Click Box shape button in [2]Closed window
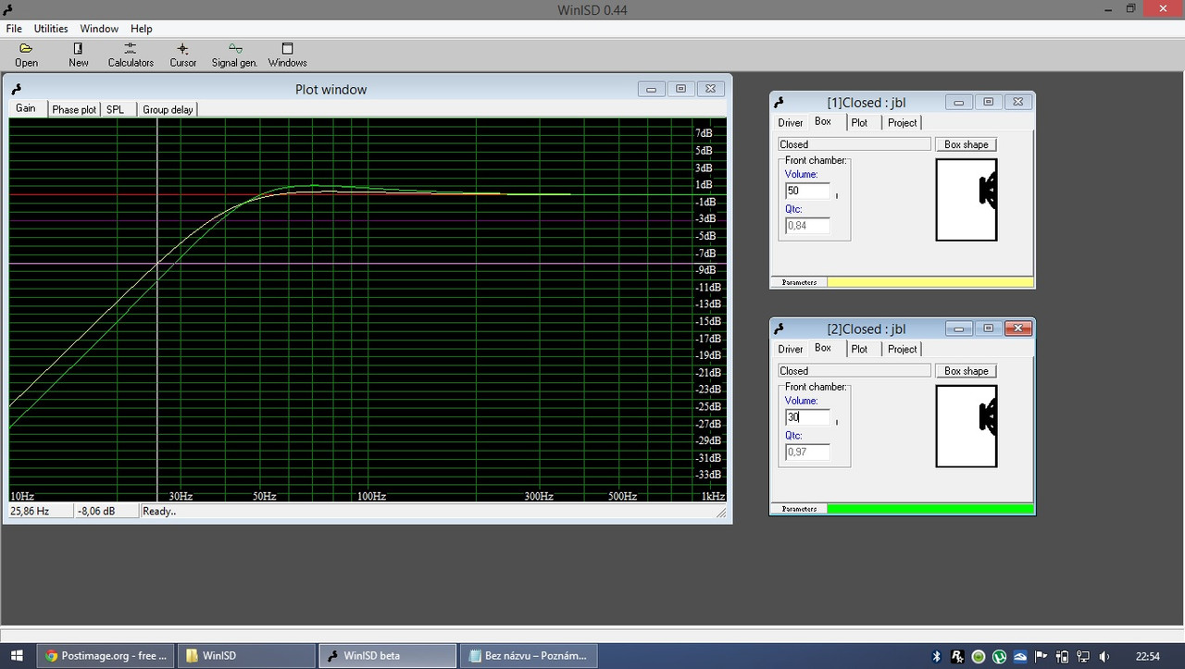 tap(966, 371)
